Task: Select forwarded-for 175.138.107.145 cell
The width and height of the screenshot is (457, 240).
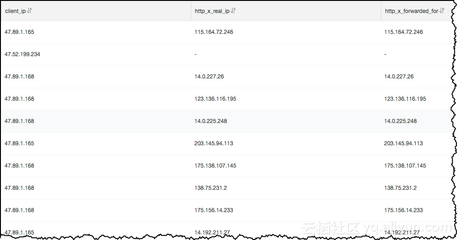Action: 405,166
